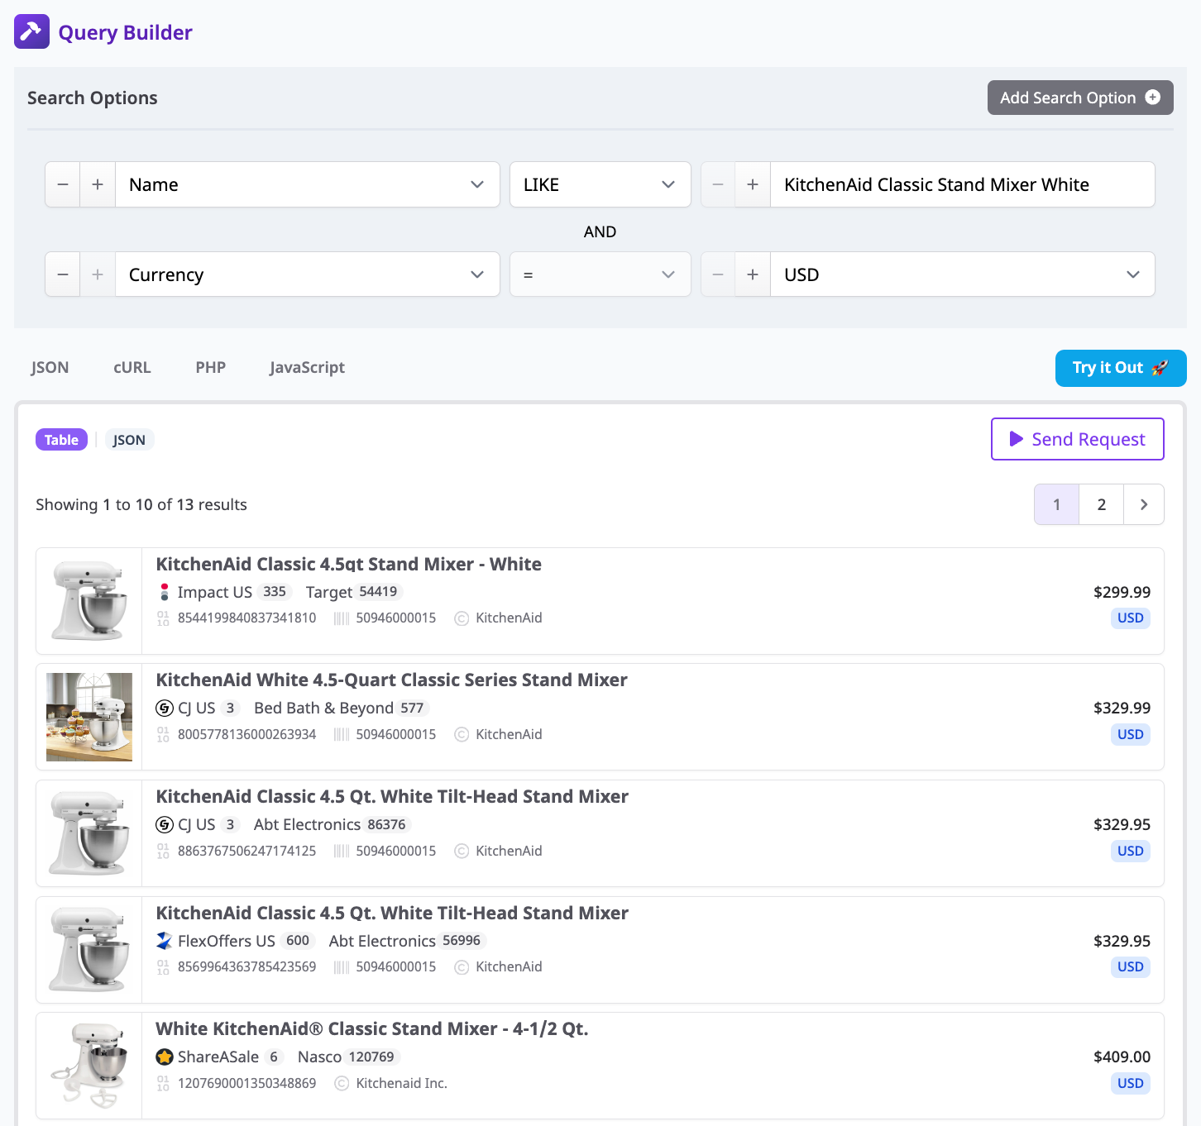1201x1126 pixels.
Task: Click the Bed Bath & Beyond 577 merchant
Action: click(x=342, y=709)
